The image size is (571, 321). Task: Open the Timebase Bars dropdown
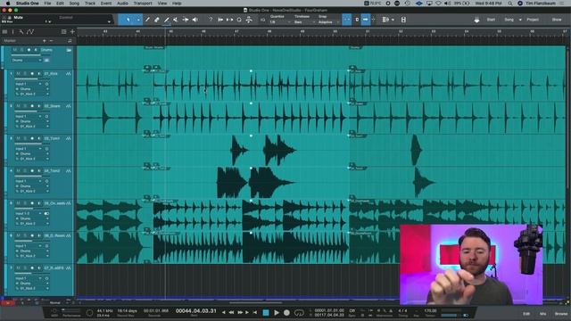click(303, 22)
